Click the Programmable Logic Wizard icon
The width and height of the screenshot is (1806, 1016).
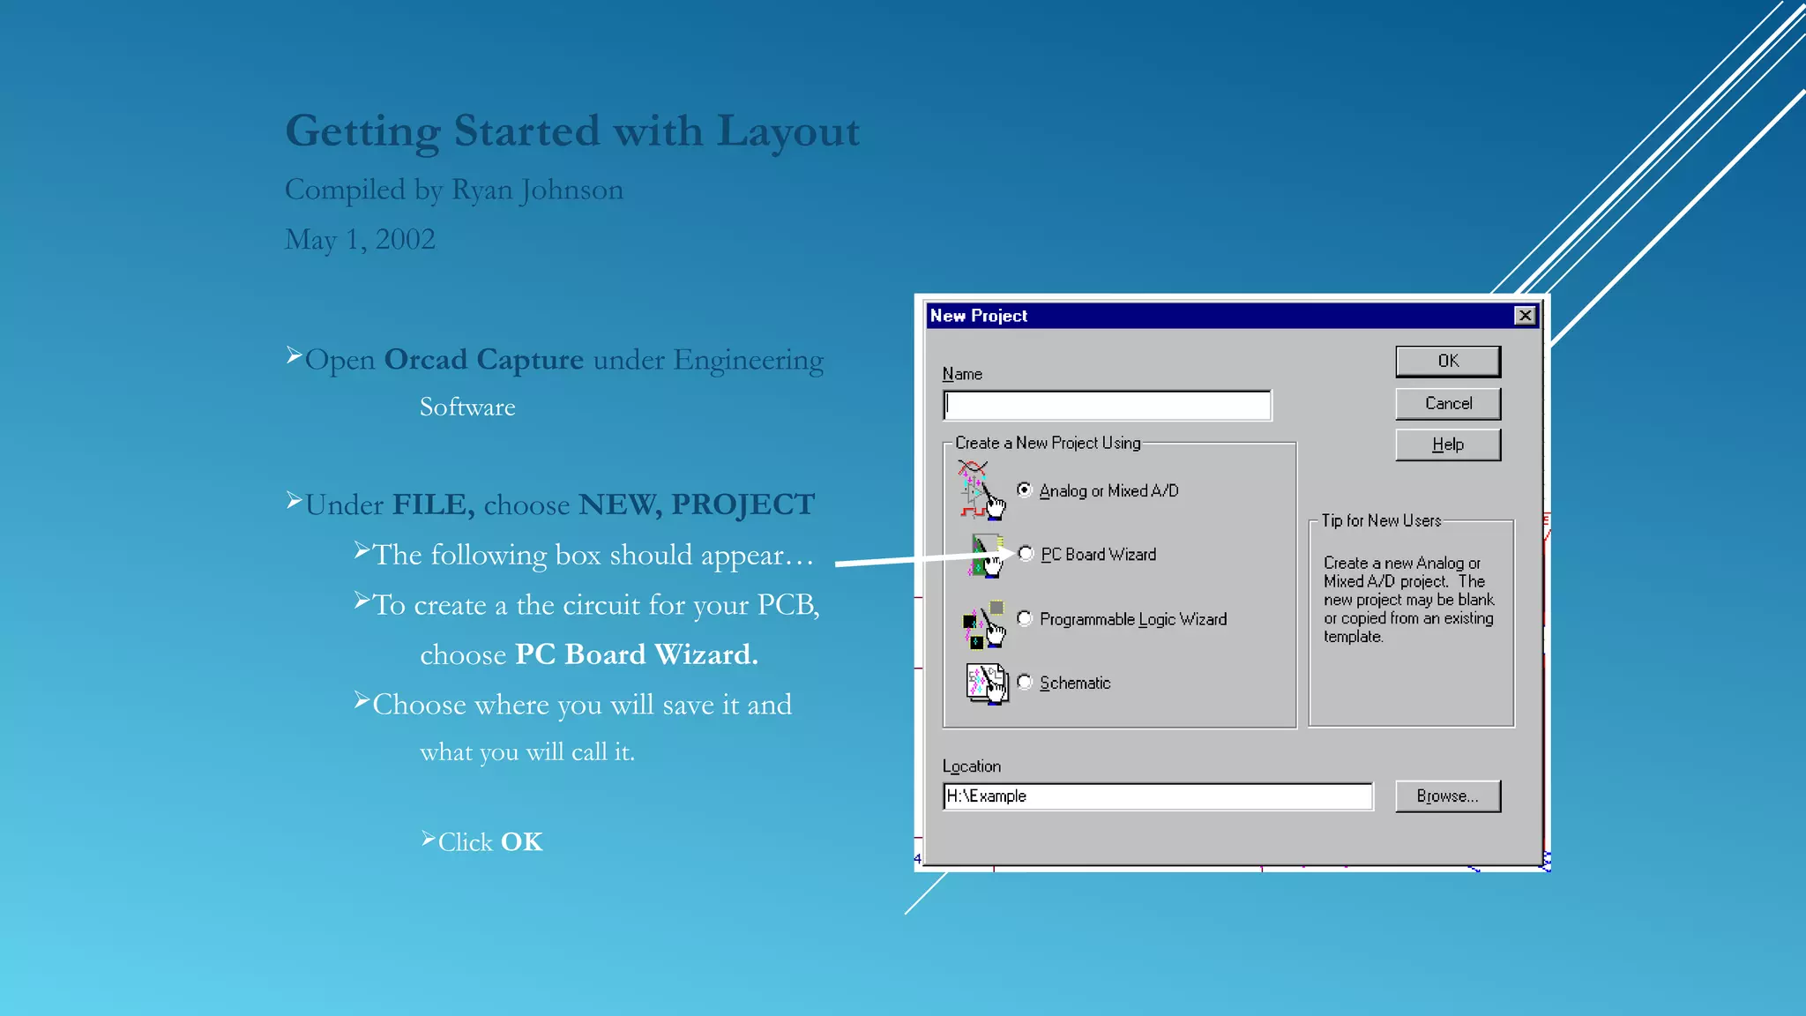983,624
